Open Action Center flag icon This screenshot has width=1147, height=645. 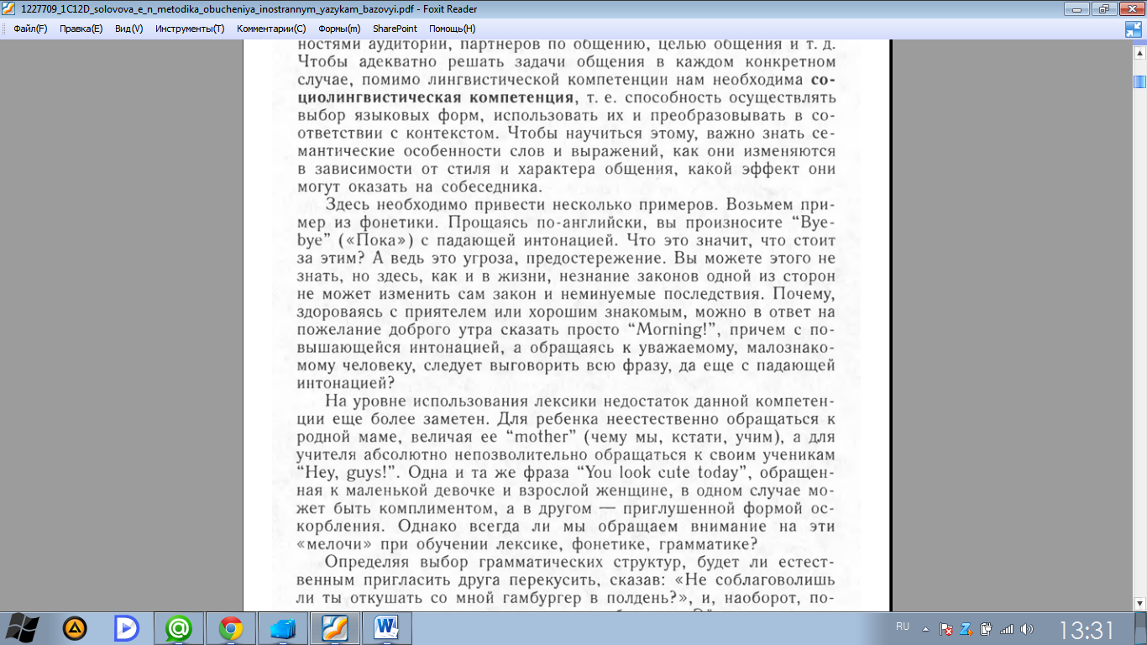point(946,628)
